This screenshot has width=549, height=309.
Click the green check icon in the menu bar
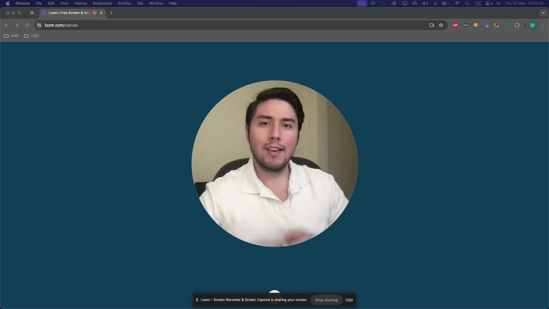point(383,3)
